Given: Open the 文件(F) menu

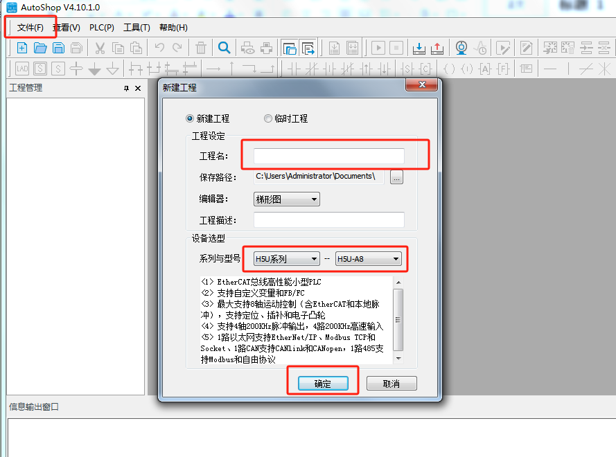Looking at the screenshot, I should tap(30, 28).
